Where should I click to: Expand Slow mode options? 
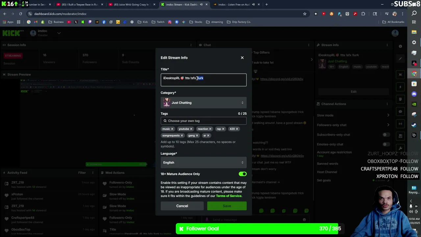pyautogui.click(x=388, y=115)
